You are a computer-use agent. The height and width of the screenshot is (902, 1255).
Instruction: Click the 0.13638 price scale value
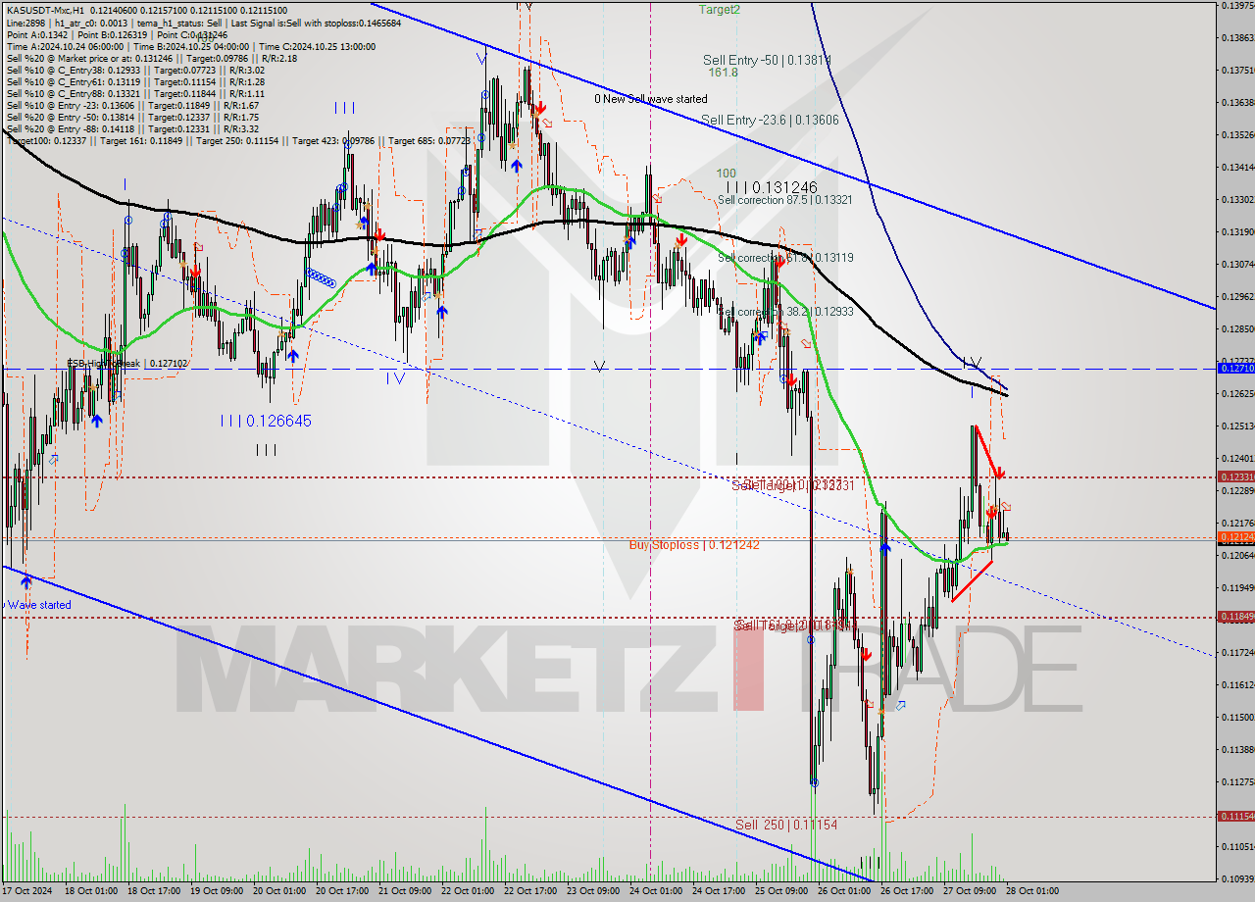coord(1237,102)
